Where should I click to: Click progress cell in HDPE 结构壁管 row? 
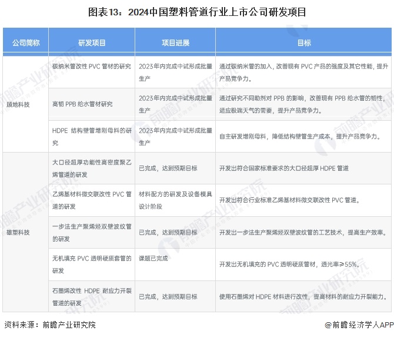click(175, 137)
